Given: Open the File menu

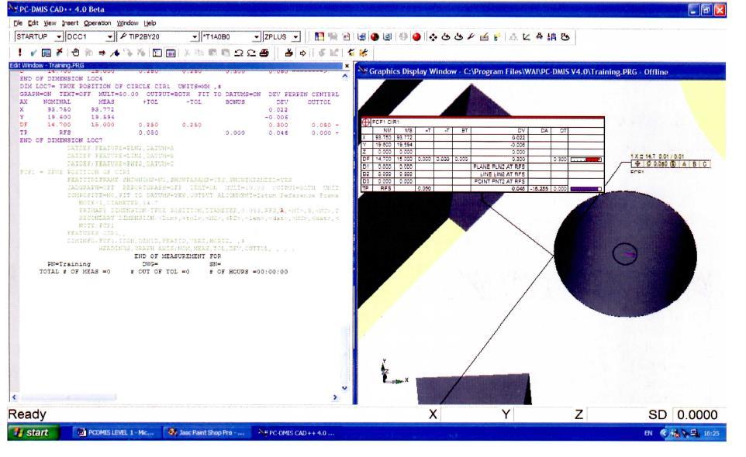Looking at the screenshot, I should pos(18,22).
